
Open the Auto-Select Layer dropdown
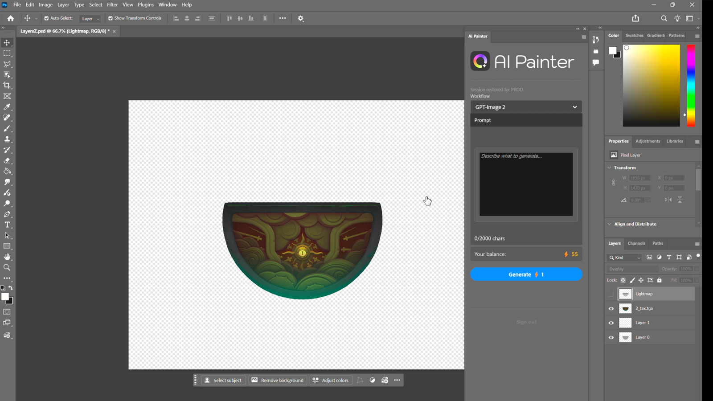click(x=90, y=18)
